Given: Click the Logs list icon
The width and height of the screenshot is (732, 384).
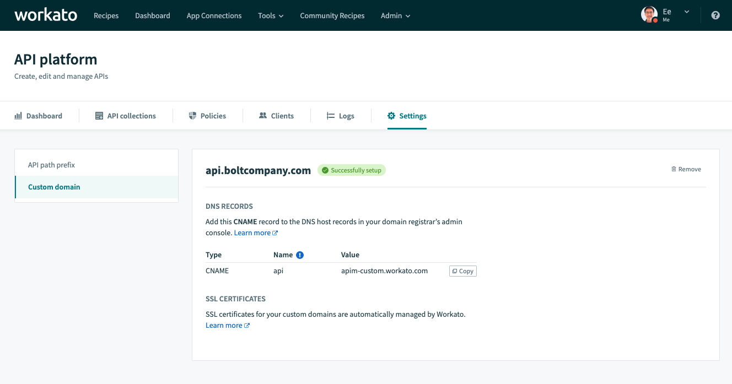Looking at the screenshot, I should tap(331, 116).
